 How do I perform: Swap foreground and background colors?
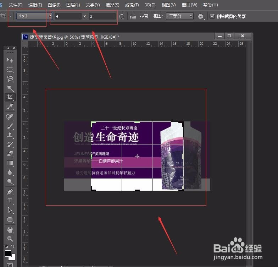point(13,246)
